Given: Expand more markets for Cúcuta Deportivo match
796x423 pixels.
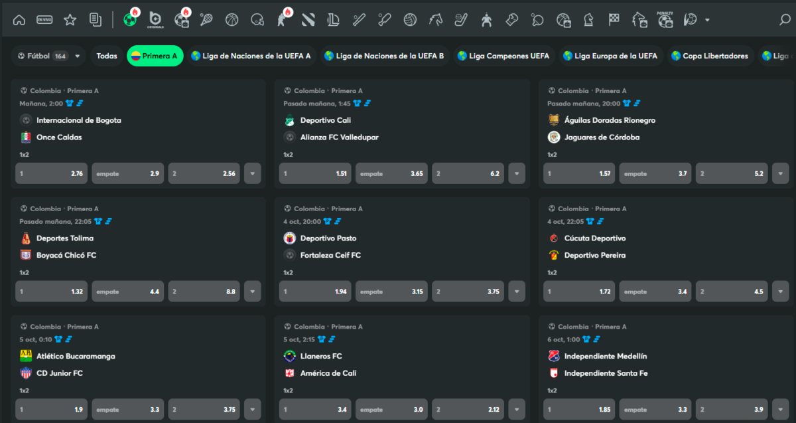Looking at the screenshot, I should pos(781,292).
